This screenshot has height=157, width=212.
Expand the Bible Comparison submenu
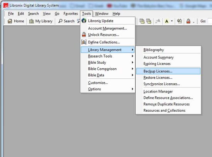pyautogui.click(x=108, y=69)
